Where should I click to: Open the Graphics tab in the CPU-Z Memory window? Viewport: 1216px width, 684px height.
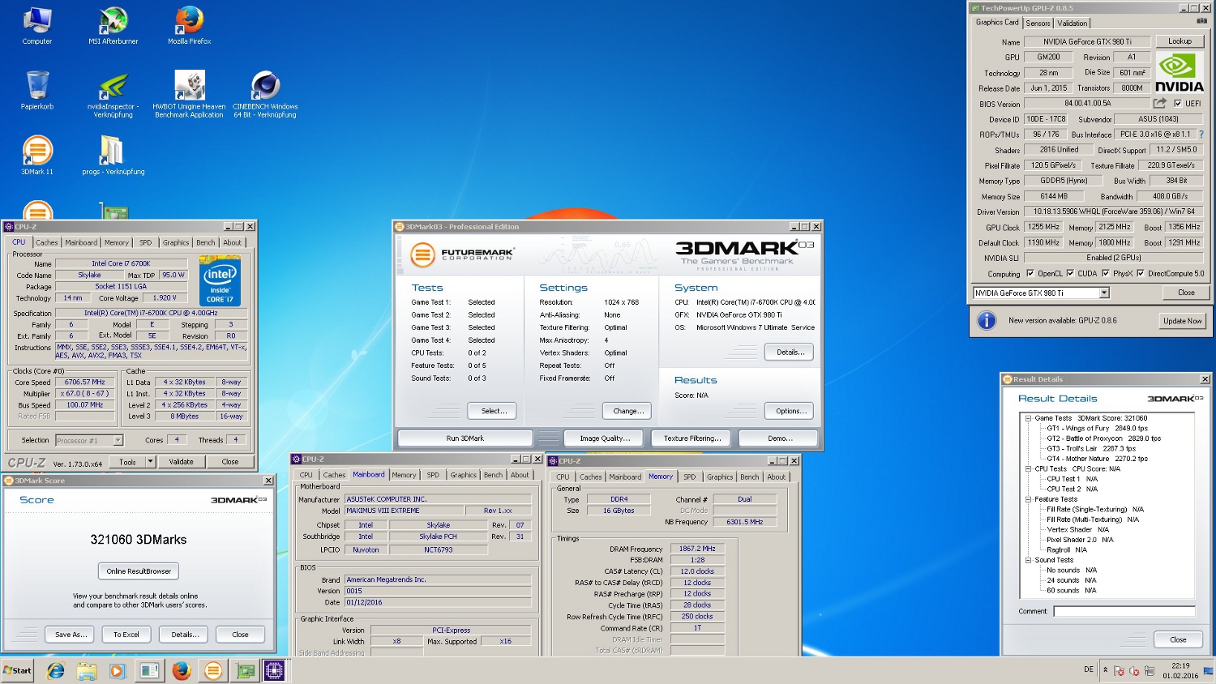[719, 477]
